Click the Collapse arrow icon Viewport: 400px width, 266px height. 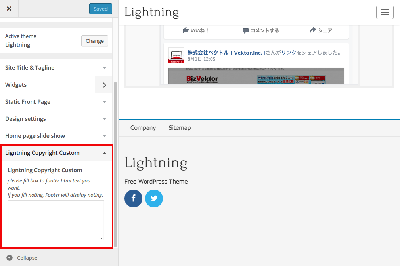click(10, 258)
